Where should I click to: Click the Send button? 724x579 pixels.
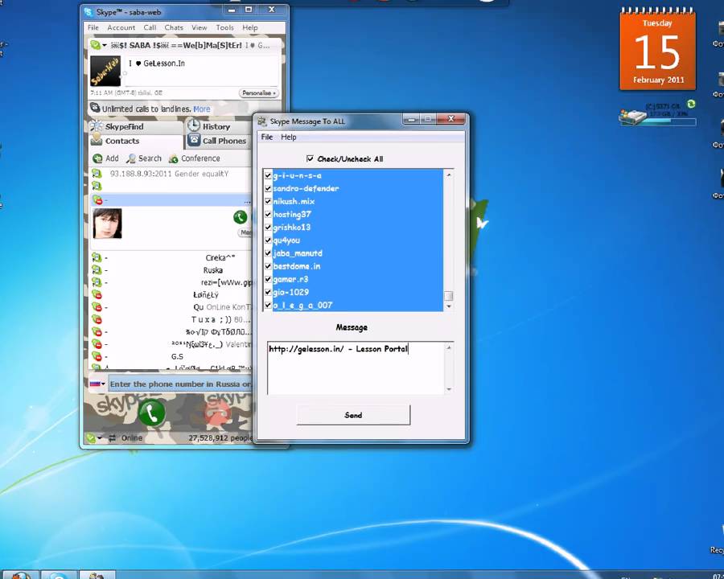point(353,415)
